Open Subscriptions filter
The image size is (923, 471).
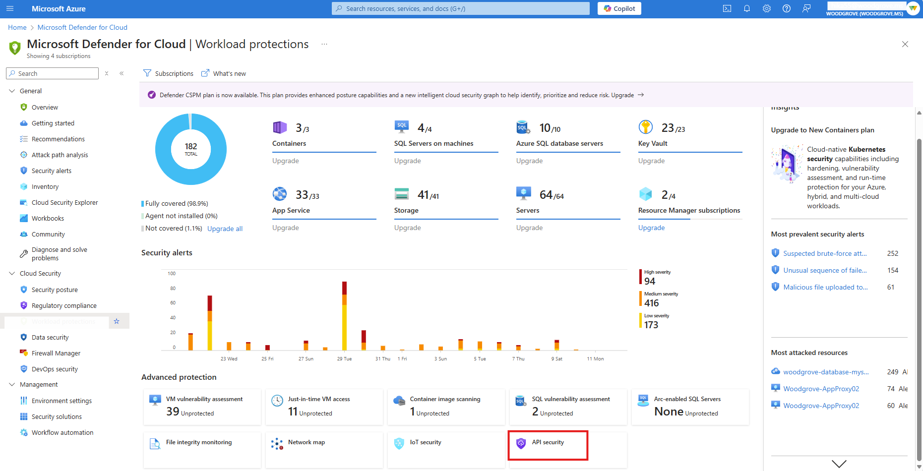(x=169, y=73)
